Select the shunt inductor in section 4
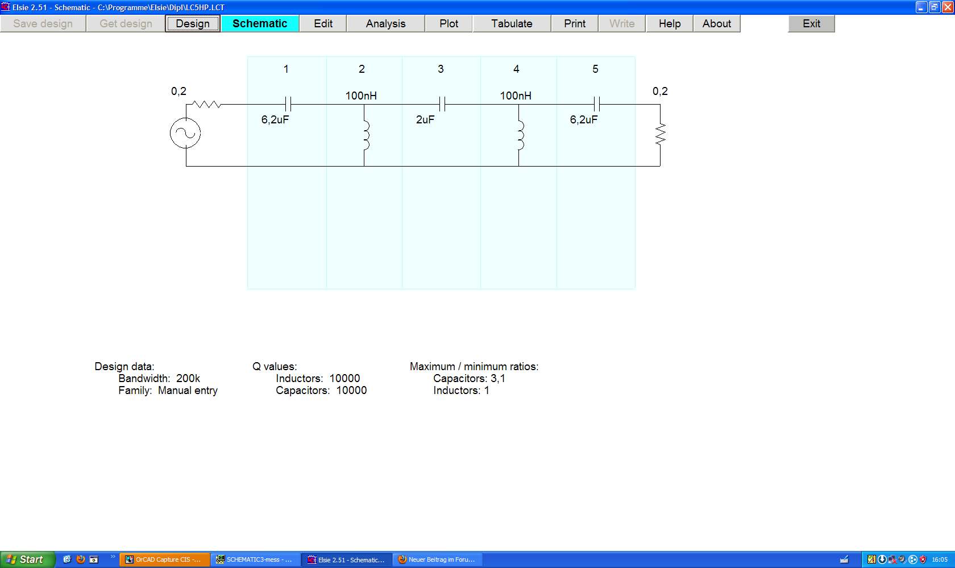 click(x=520, y=135)
